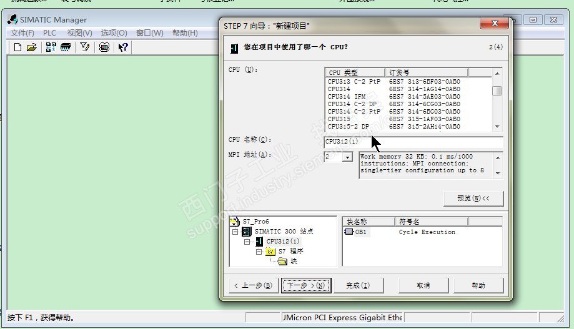The image size is (574, 329).
Task: Click the CPU list scrollbar thumb
Action: (x=497, y=91)
